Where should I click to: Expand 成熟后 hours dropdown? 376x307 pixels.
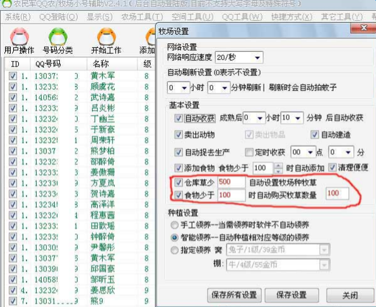coord(260,118)
